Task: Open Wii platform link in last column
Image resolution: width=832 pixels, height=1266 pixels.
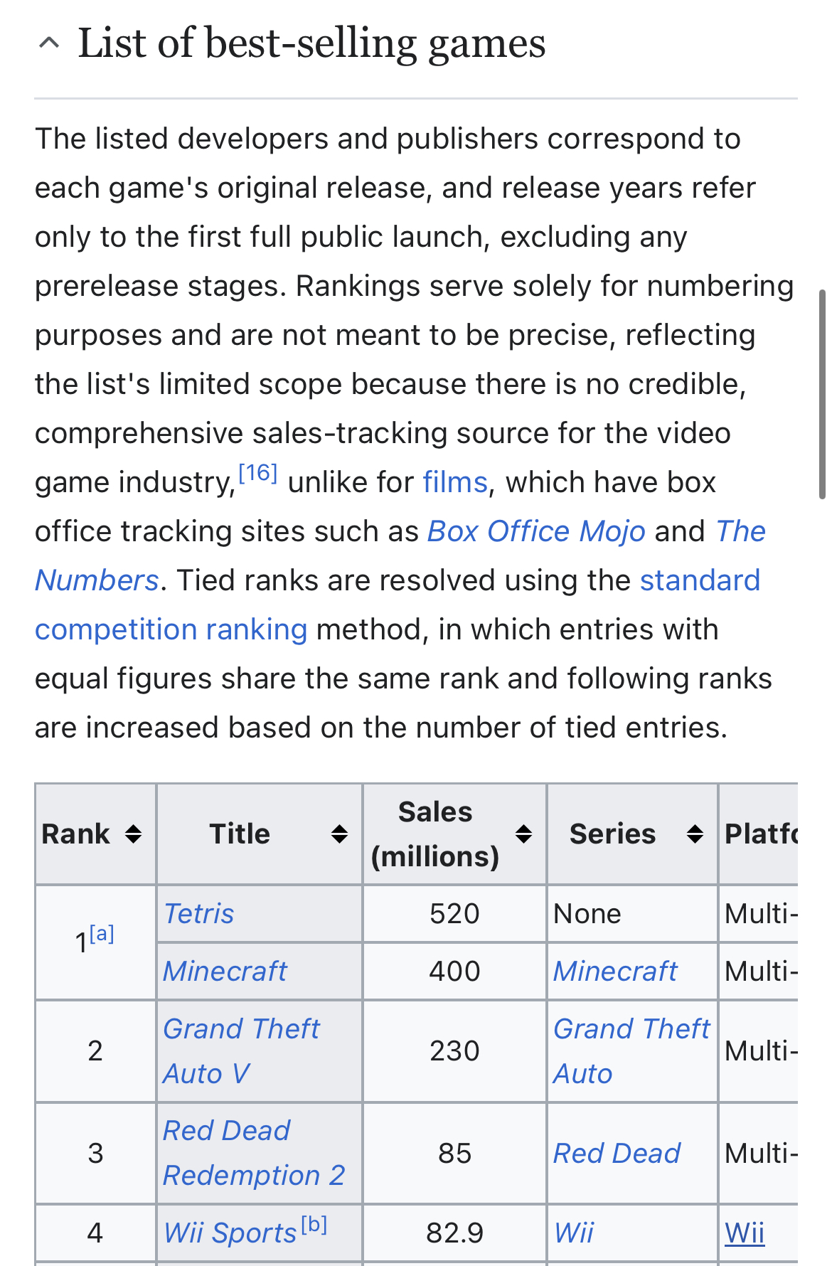Action: 745,1233
